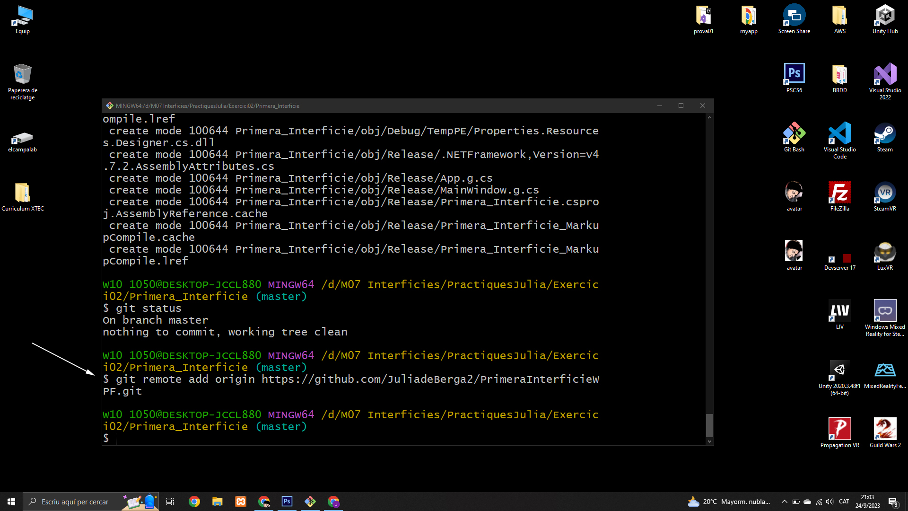Image resolution: width=908 pixels, height=511 pixels.
Task: Open File Explorer from the taskbar
Action: point(218,502)
